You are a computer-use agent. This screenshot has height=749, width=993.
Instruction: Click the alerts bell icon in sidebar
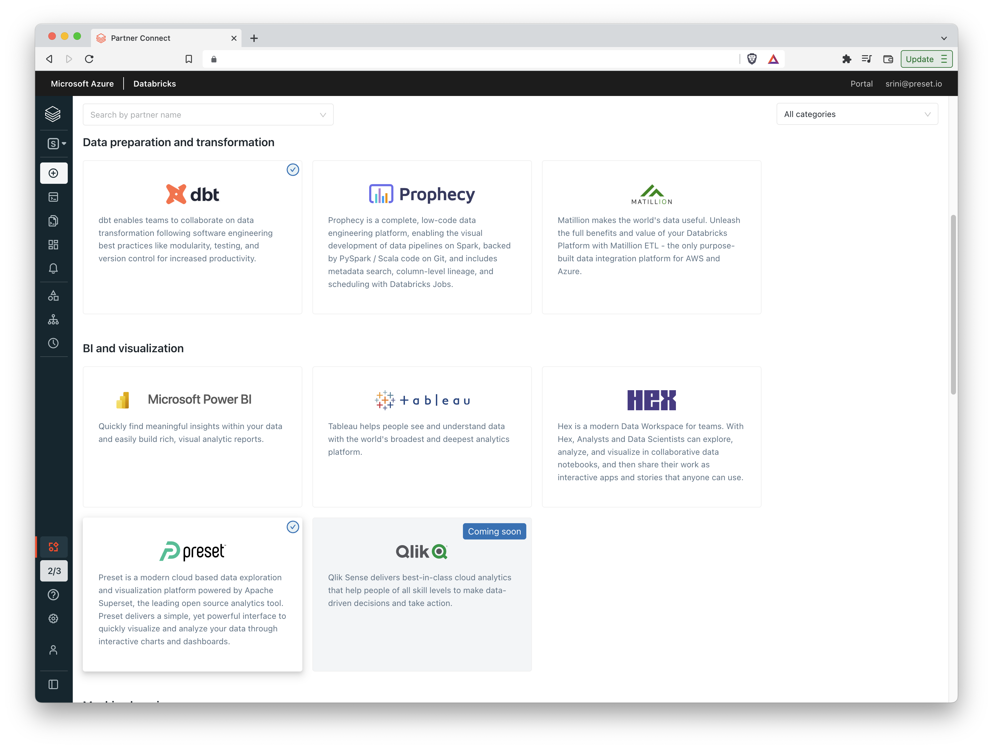pos(54,268)
